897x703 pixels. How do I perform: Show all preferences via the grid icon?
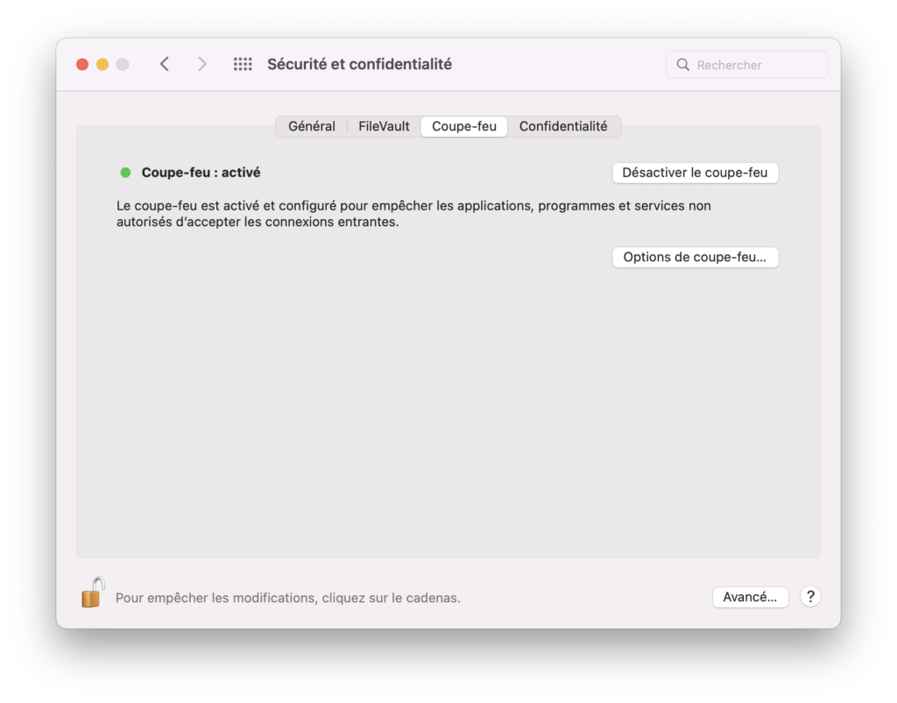[x=243, y=64]
